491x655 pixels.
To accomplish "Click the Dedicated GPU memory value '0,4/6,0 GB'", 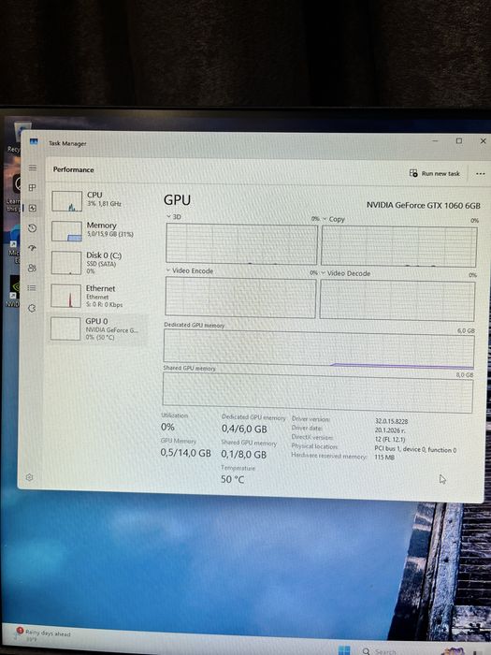I will 244,429.
